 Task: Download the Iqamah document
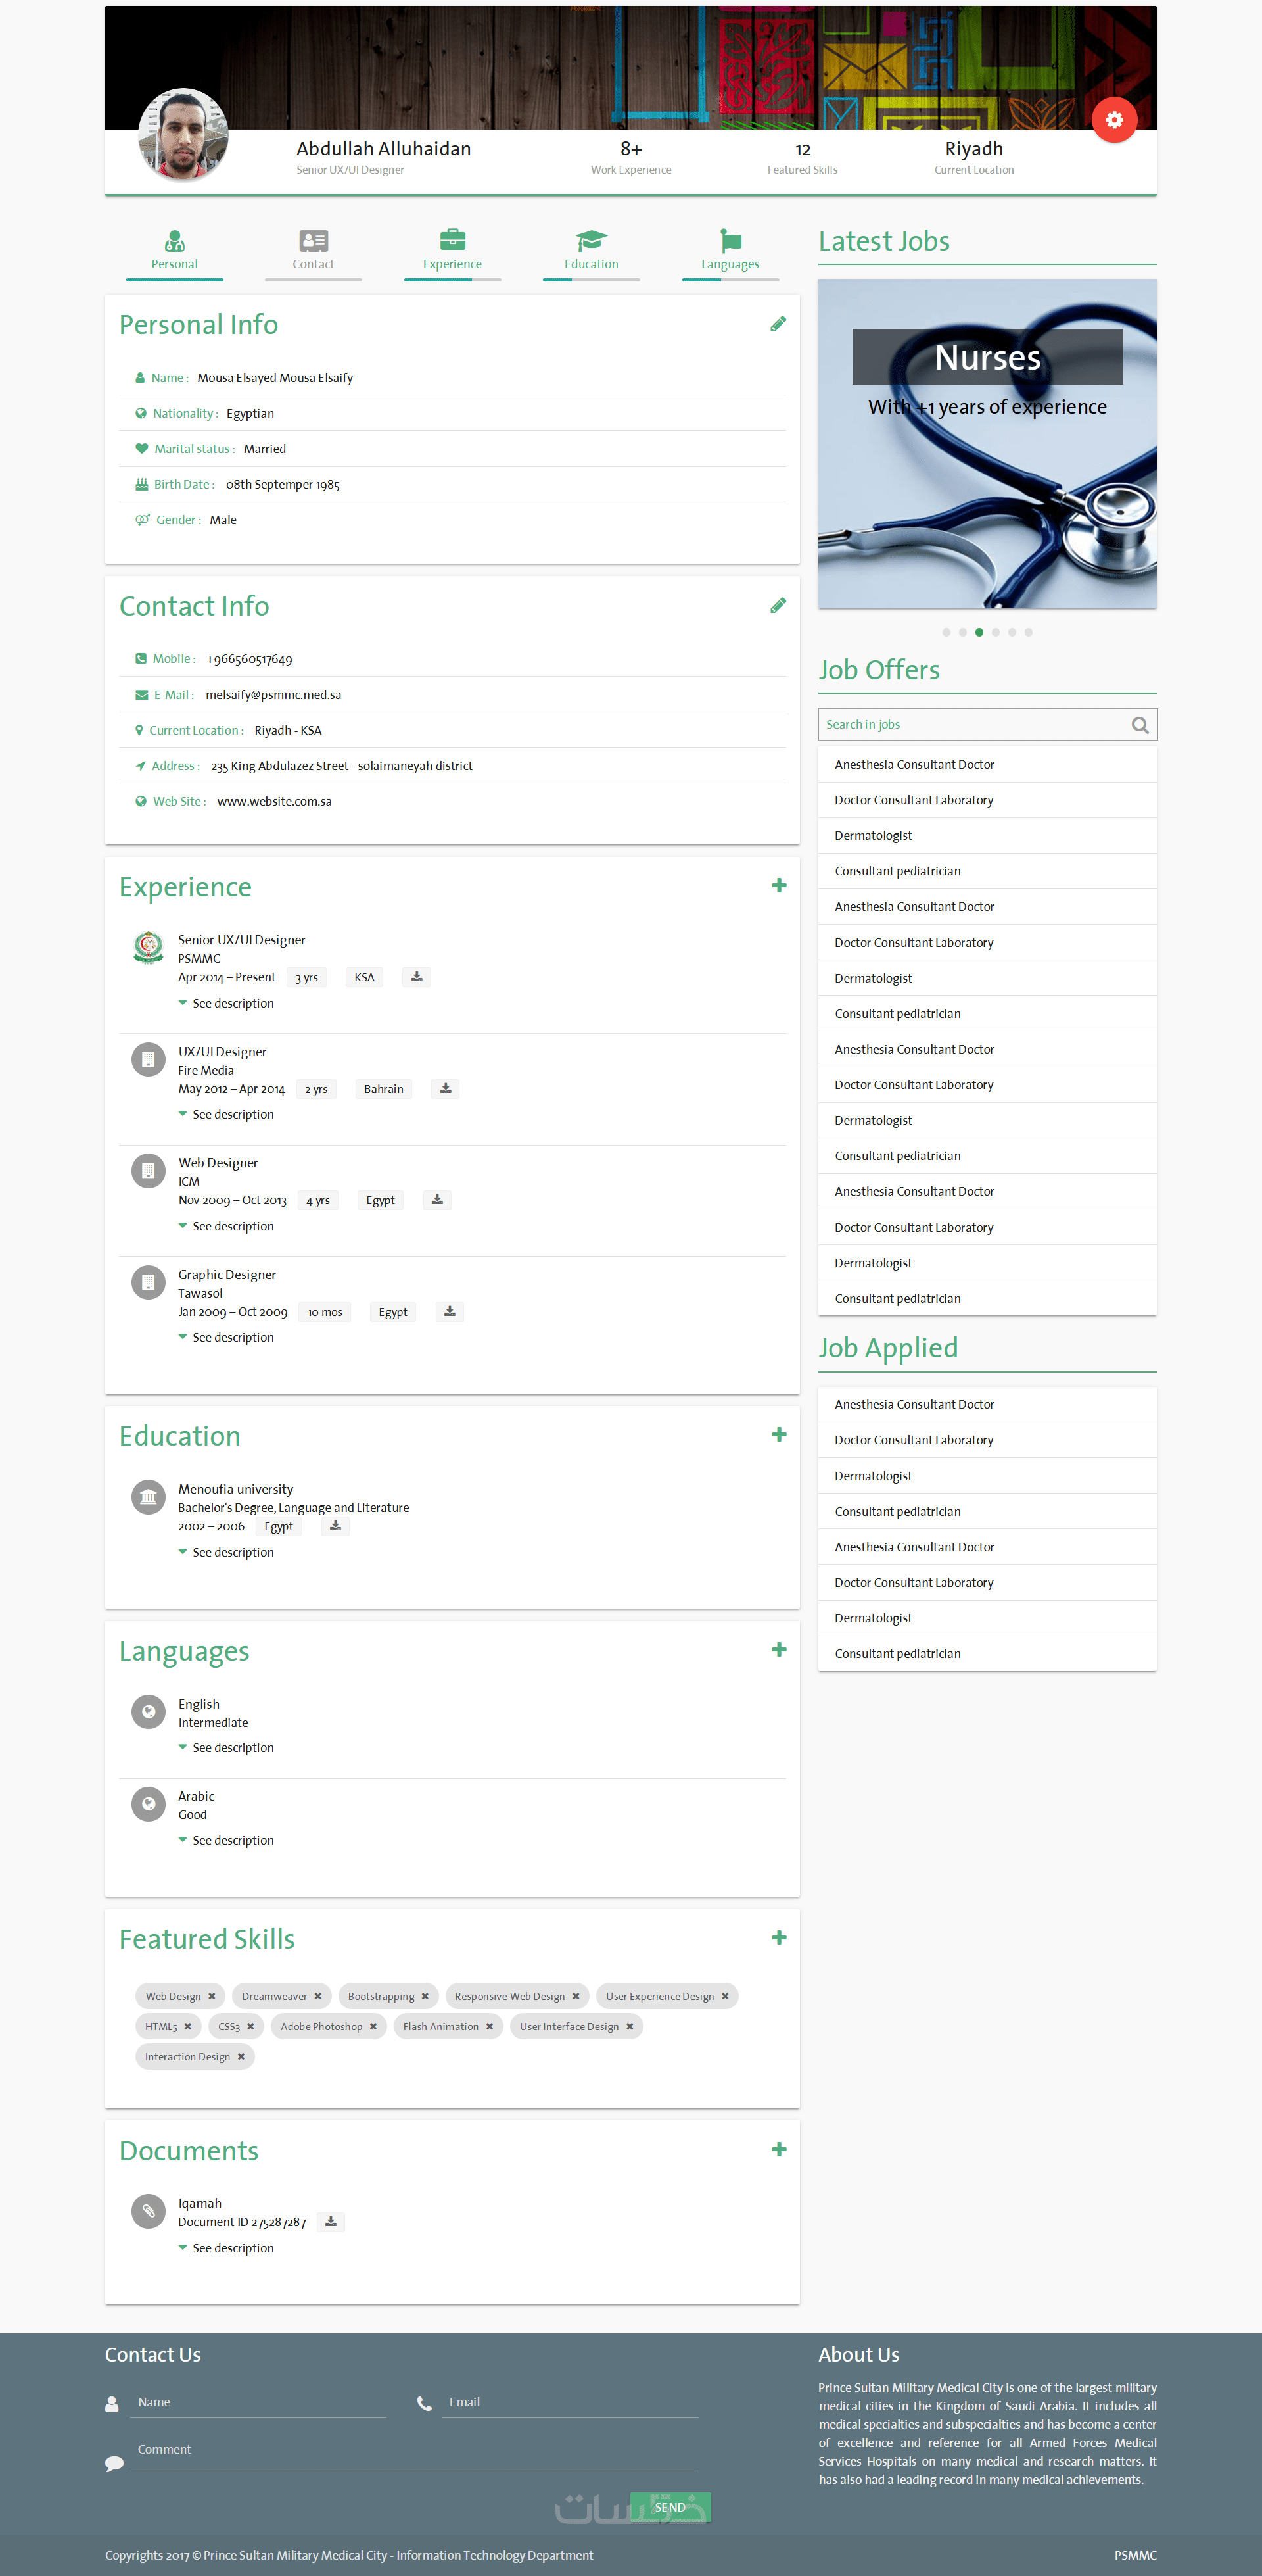[x=331, y=2222]
